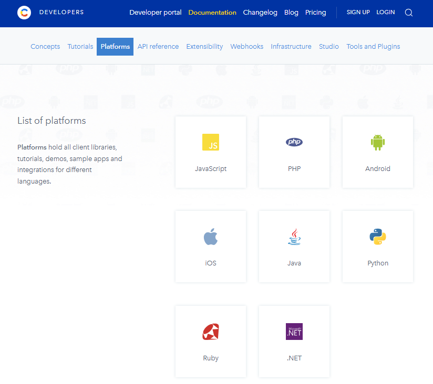Click the DEVELOPERS header text
The height and width of the screenshot is (384, 433).
click(61, 13)
